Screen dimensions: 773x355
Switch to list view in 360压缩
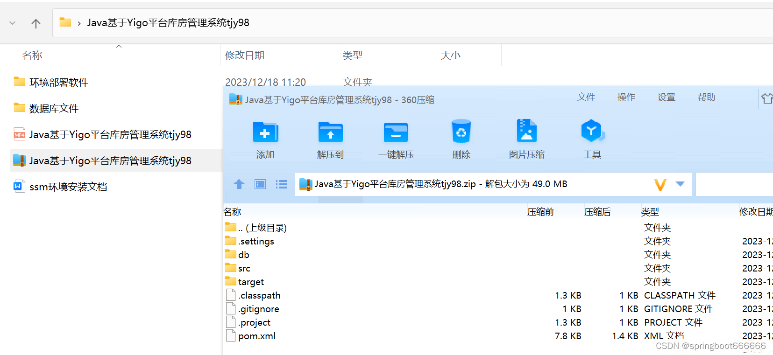[x=282, y=184]
